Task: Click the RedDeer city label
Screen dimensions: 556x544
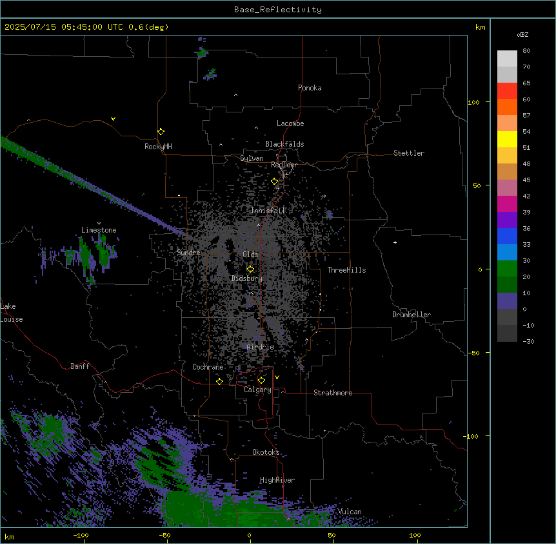Action: [x=284, y=165]
